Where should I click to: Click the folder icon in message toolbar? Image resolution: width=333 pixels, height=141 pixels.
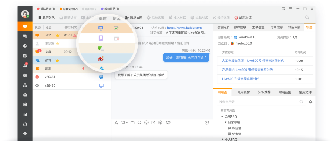(132, 123)
